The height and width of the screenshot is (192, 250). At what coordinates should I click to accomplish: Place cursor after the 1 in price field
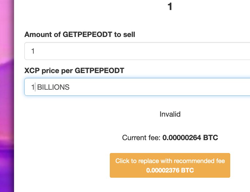pos(35,87)
